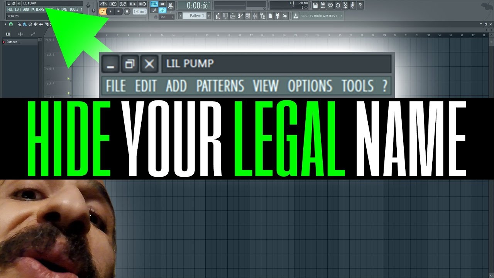Toggle loop recording icon

142,4
